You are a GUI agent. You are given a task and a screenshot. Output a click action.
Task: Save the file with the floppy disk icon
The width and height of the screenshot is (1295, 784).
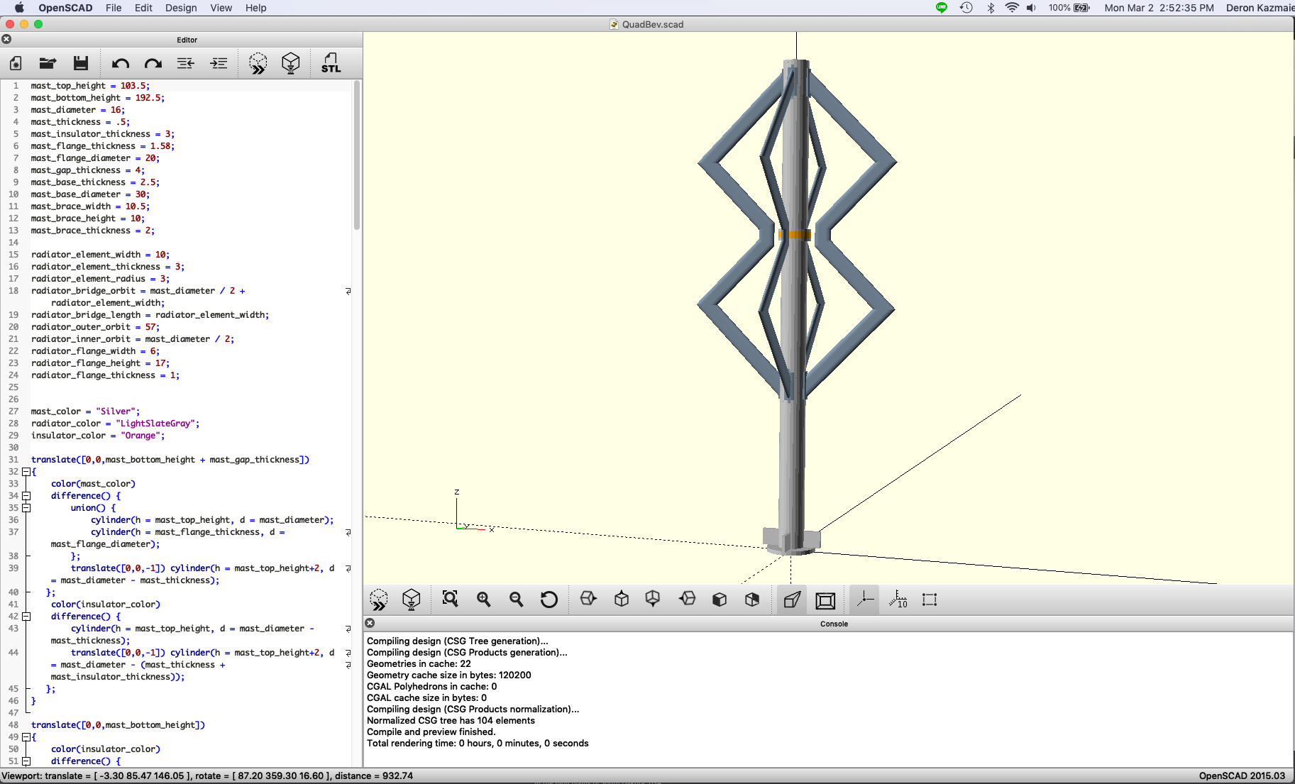point(81,63)
